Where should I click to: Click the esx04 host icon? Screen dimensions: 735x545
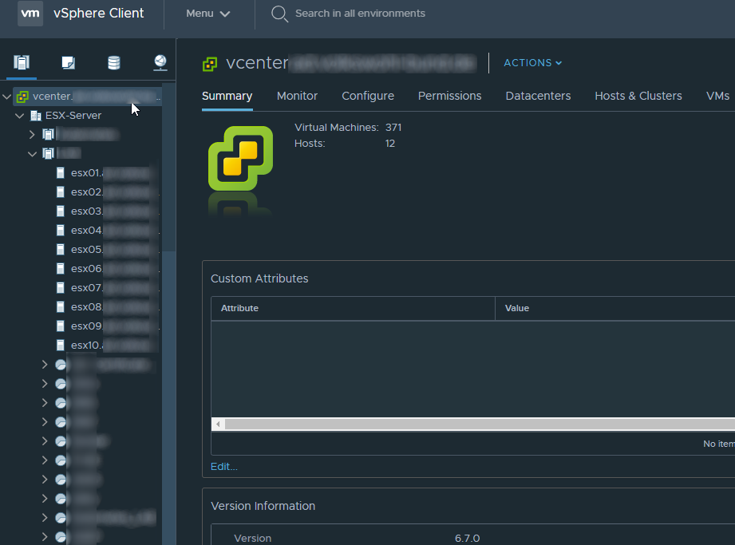pos(61,230)
